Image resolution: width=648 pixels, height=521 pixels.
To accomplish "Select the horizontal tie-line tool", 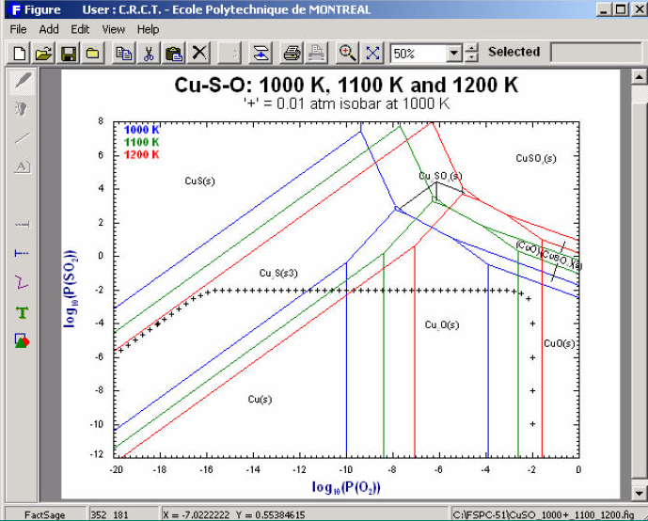I will click(23, 225).
